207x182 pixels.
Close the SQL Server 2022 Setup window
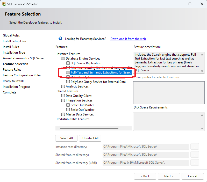pos(202,4)
